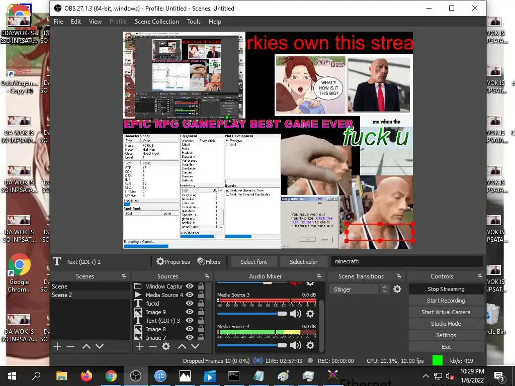Select Scene 2 in the Scenes list
The image size is (515, 386).
tap(90, 295)
